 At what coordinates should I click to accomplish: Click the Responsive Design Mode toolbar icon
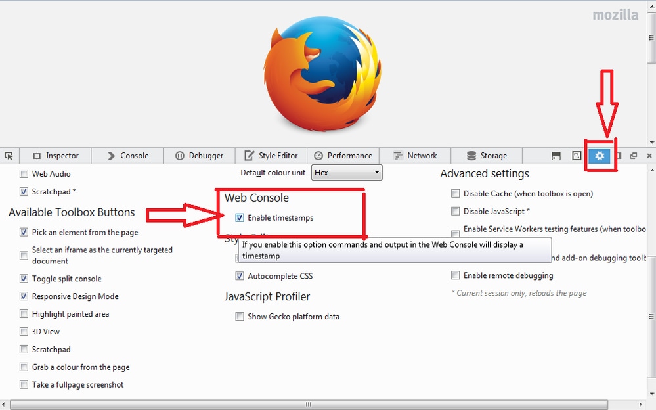click(577, 156)
